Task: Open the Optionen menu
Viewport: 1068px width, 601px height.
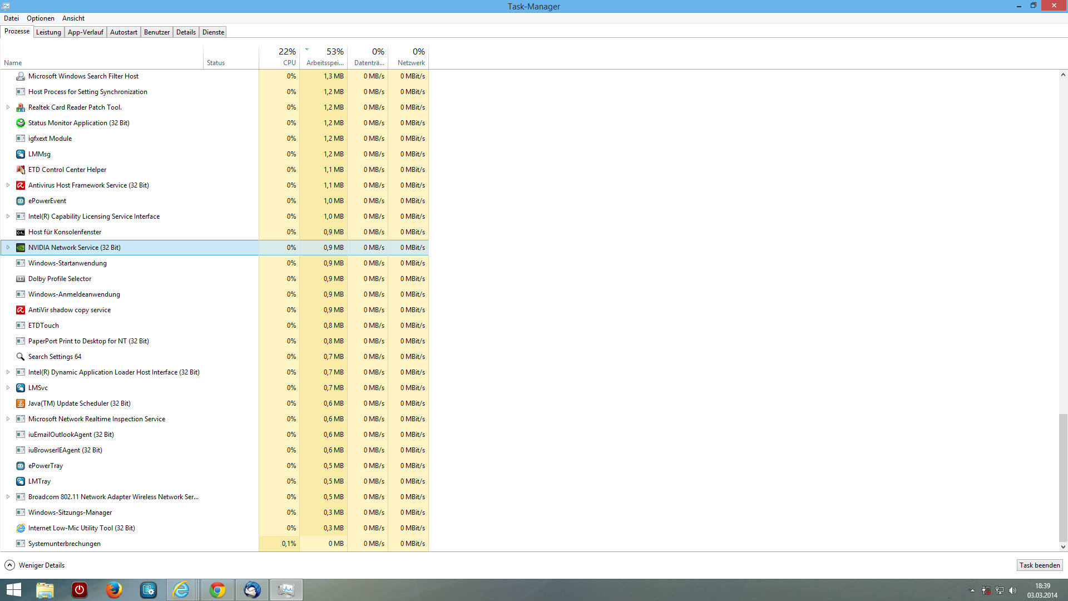Action: coord(41,18)
